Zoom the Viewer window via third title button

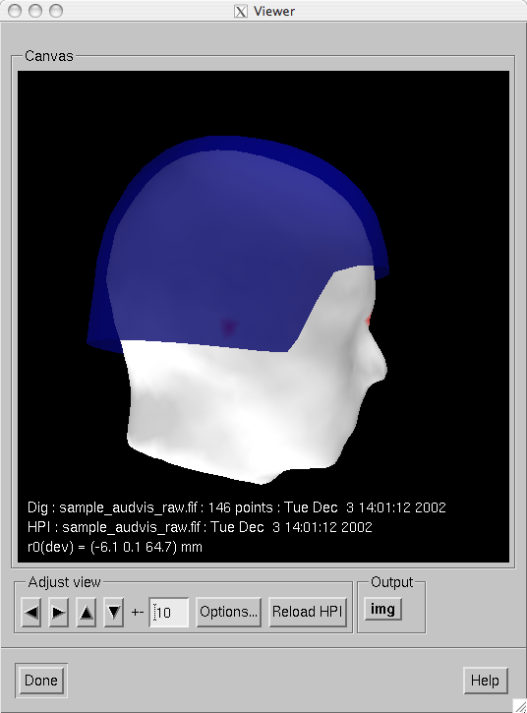click(x=56, y=11)
